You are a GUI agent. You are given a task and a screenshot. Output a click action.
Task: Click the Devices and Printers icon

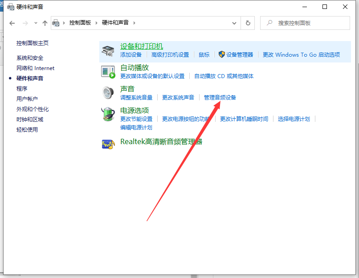click(x=108, y=50)
